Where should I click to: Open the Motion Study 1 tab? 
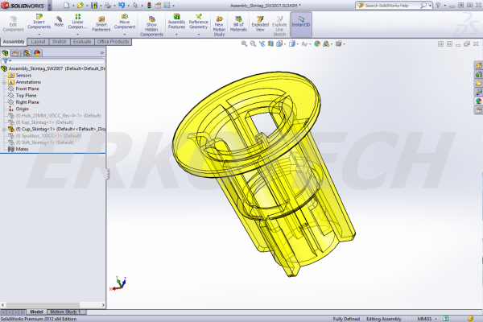[x=64, y=312]
